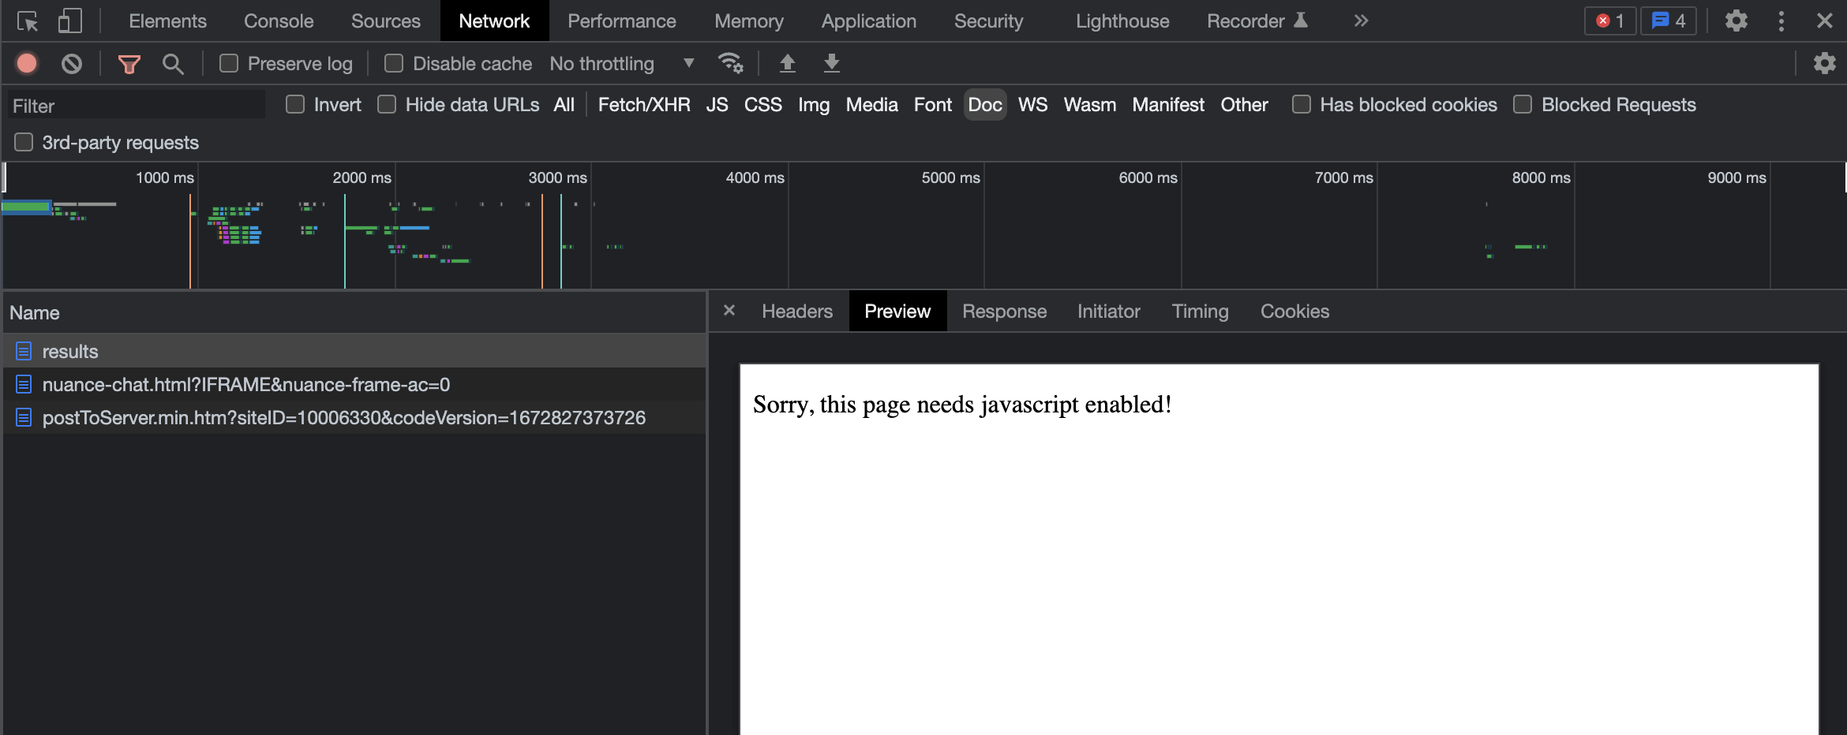
Task: Export HAR file download arrow
Action: [831, 63]
